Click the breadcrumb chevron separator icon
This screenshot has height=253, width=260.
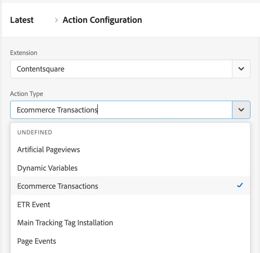(x=56, y=20)
